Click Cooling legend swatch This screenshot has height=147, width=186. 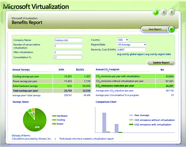point(54,120)
